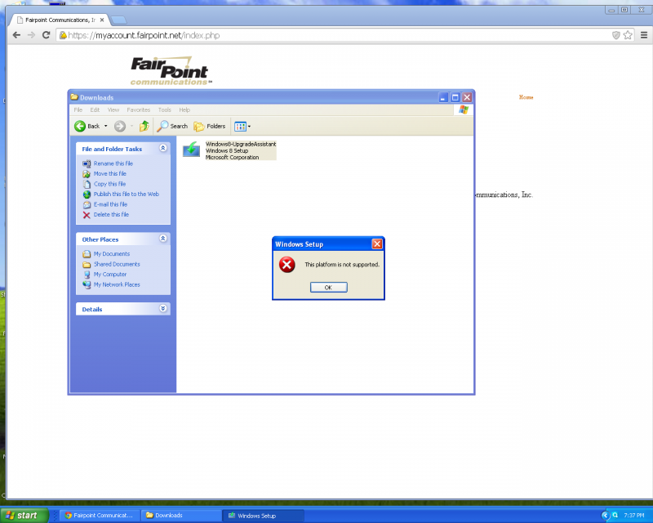Click Explorer Forward arrow button

click(x=120, y=126)
